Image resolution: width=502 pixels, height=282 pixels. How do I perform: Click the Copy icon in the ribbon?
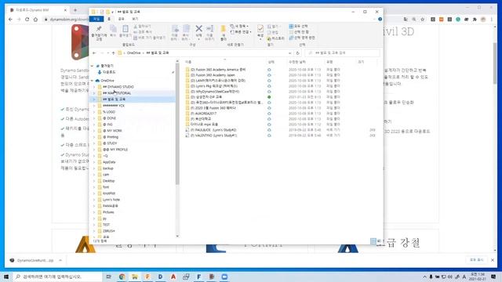[113, 29]
